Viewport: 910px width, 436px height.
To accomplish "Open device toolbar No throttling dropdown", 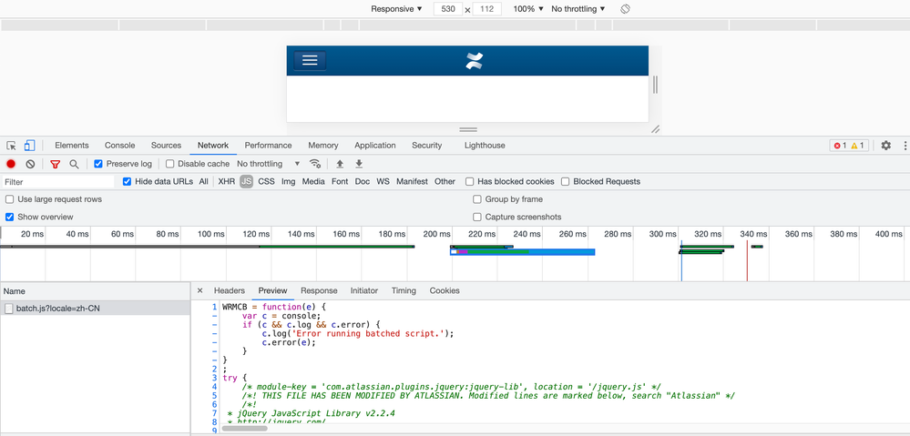I will click(x=578, y=9).
